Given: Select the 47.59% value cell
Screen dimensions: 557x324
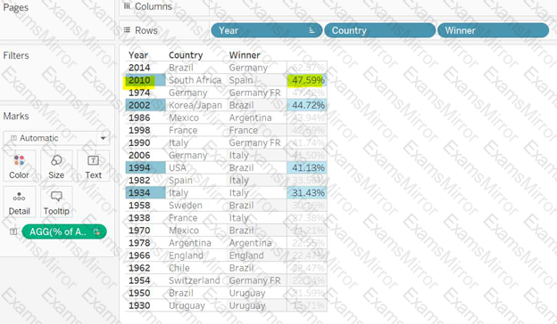Looking at the screenshot, I should [x=307, y=80].
